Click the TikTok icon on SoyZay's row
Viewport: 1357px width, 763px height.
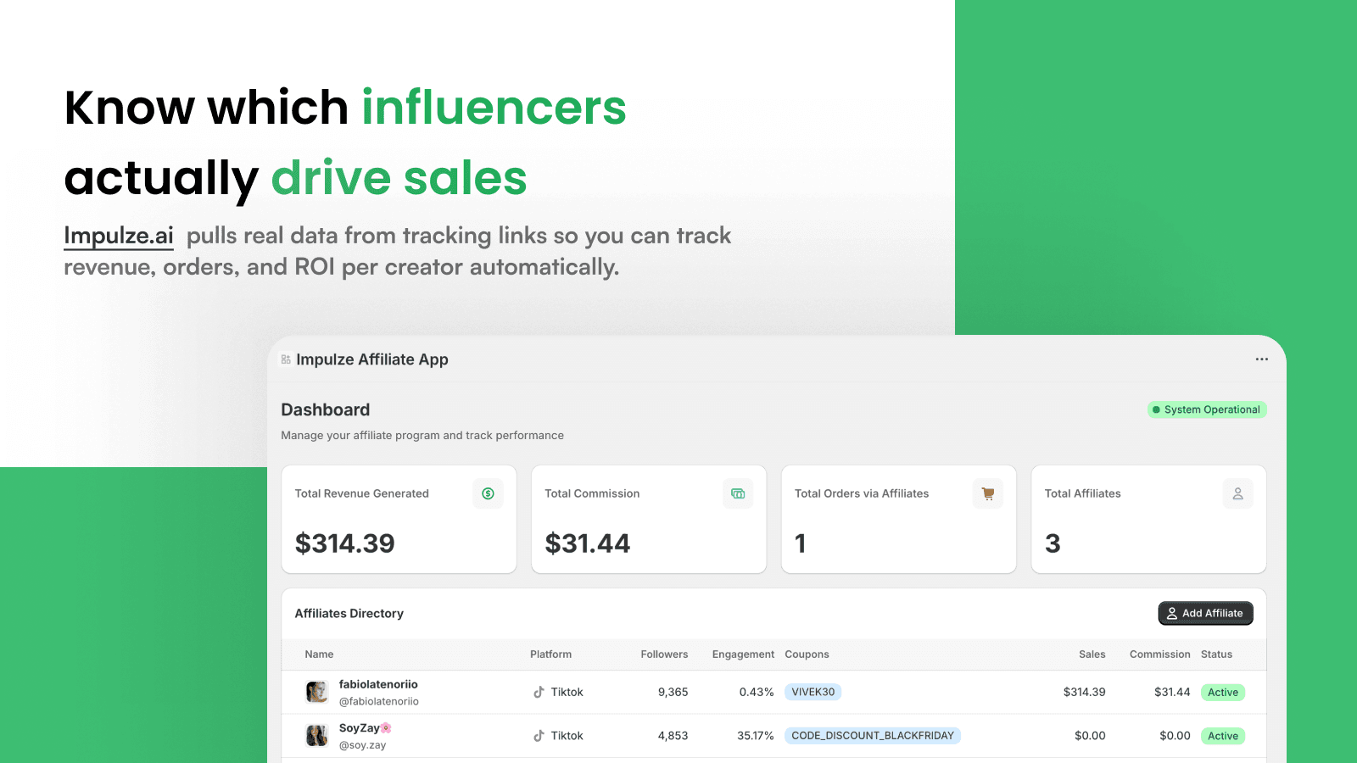539,736
